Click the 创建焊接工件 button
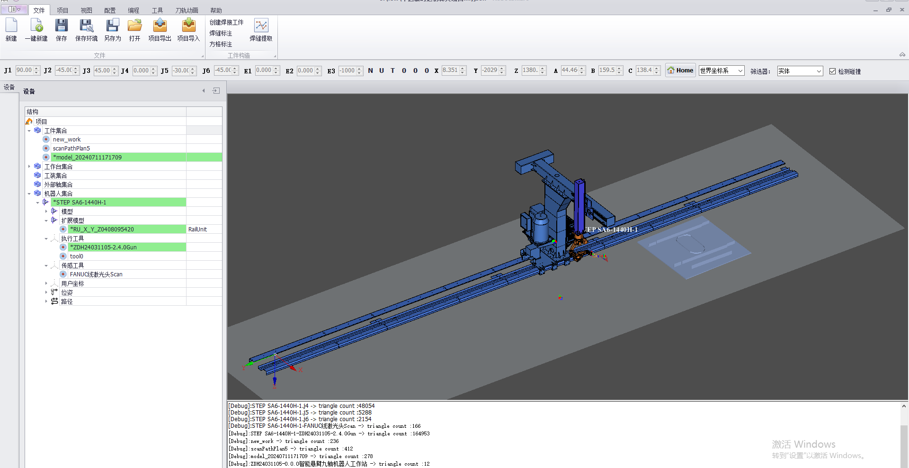The height and width of the screenshot is (468, 909). click(226, 22)
